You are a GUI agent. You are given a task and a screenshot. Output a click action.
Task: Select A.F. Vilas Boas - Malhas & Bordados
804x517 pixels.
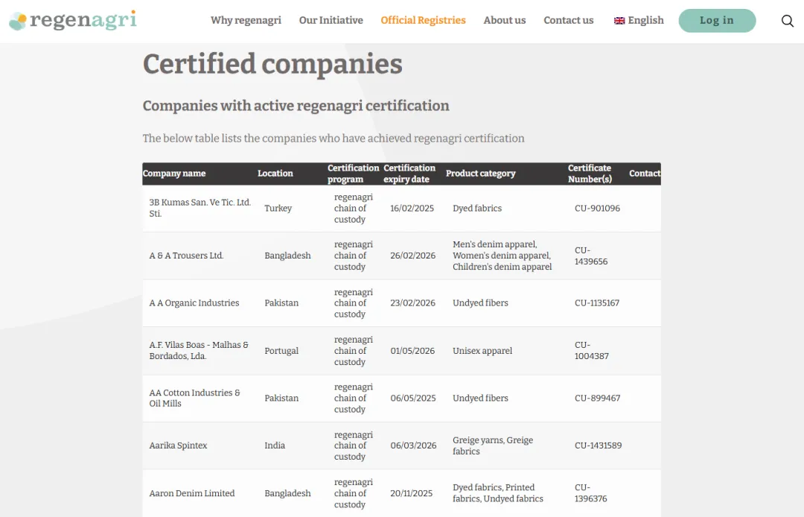pyautogui.click(x=199, y=350)
